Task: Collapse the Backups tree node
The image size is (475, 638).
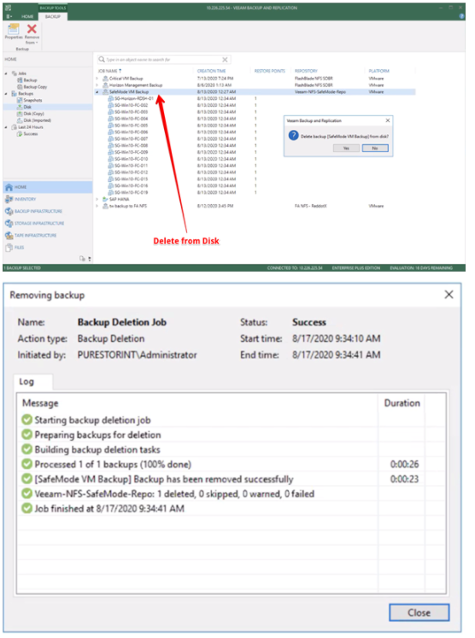Action: click(x=6, y=94)
